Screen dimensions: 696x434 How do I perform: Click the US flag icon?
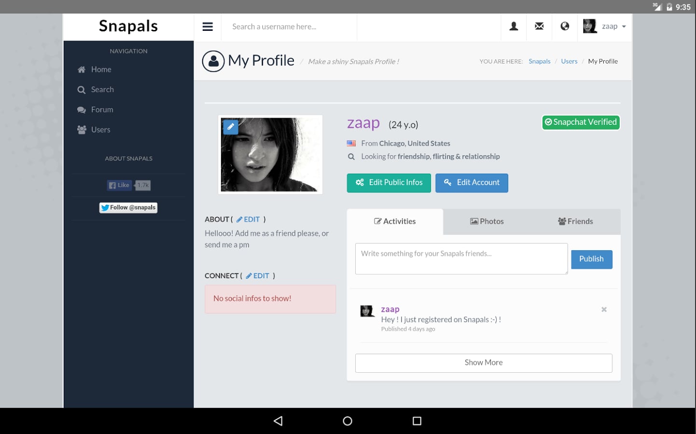(x=351, y=144)
